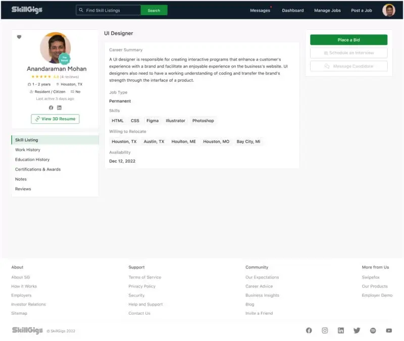Open the footer Twitter icon
Viewport: 404px width, 341px height.
point(357,330)
